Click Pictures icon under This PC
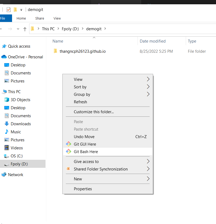Image resolution: width=216 pixels, height=224 pixels. click(x=7, y=140)
